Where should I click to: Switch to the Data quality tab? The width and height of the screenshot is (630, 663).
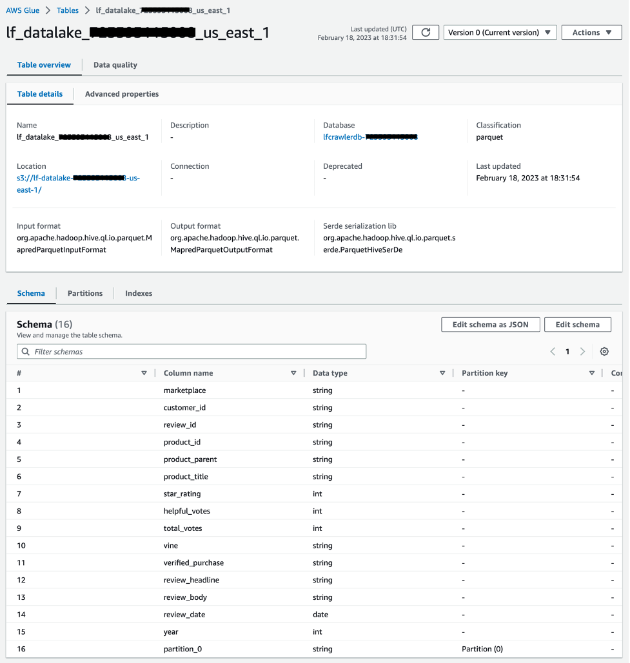[x=115, y=65]
